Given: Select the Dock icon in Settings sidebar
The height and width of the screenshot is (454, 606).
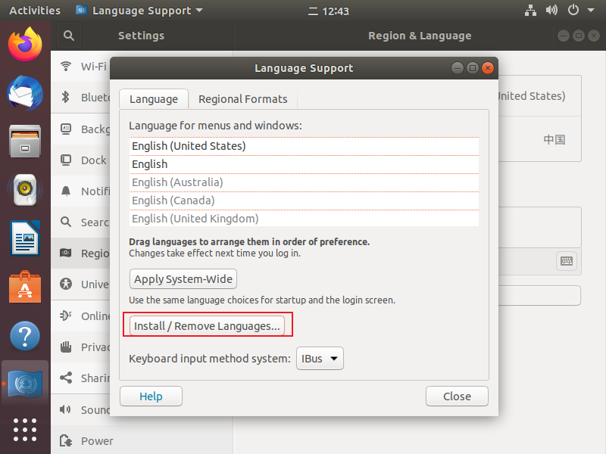Looking at the screenshot, I should pyautogui.click(x=66, y=160).
